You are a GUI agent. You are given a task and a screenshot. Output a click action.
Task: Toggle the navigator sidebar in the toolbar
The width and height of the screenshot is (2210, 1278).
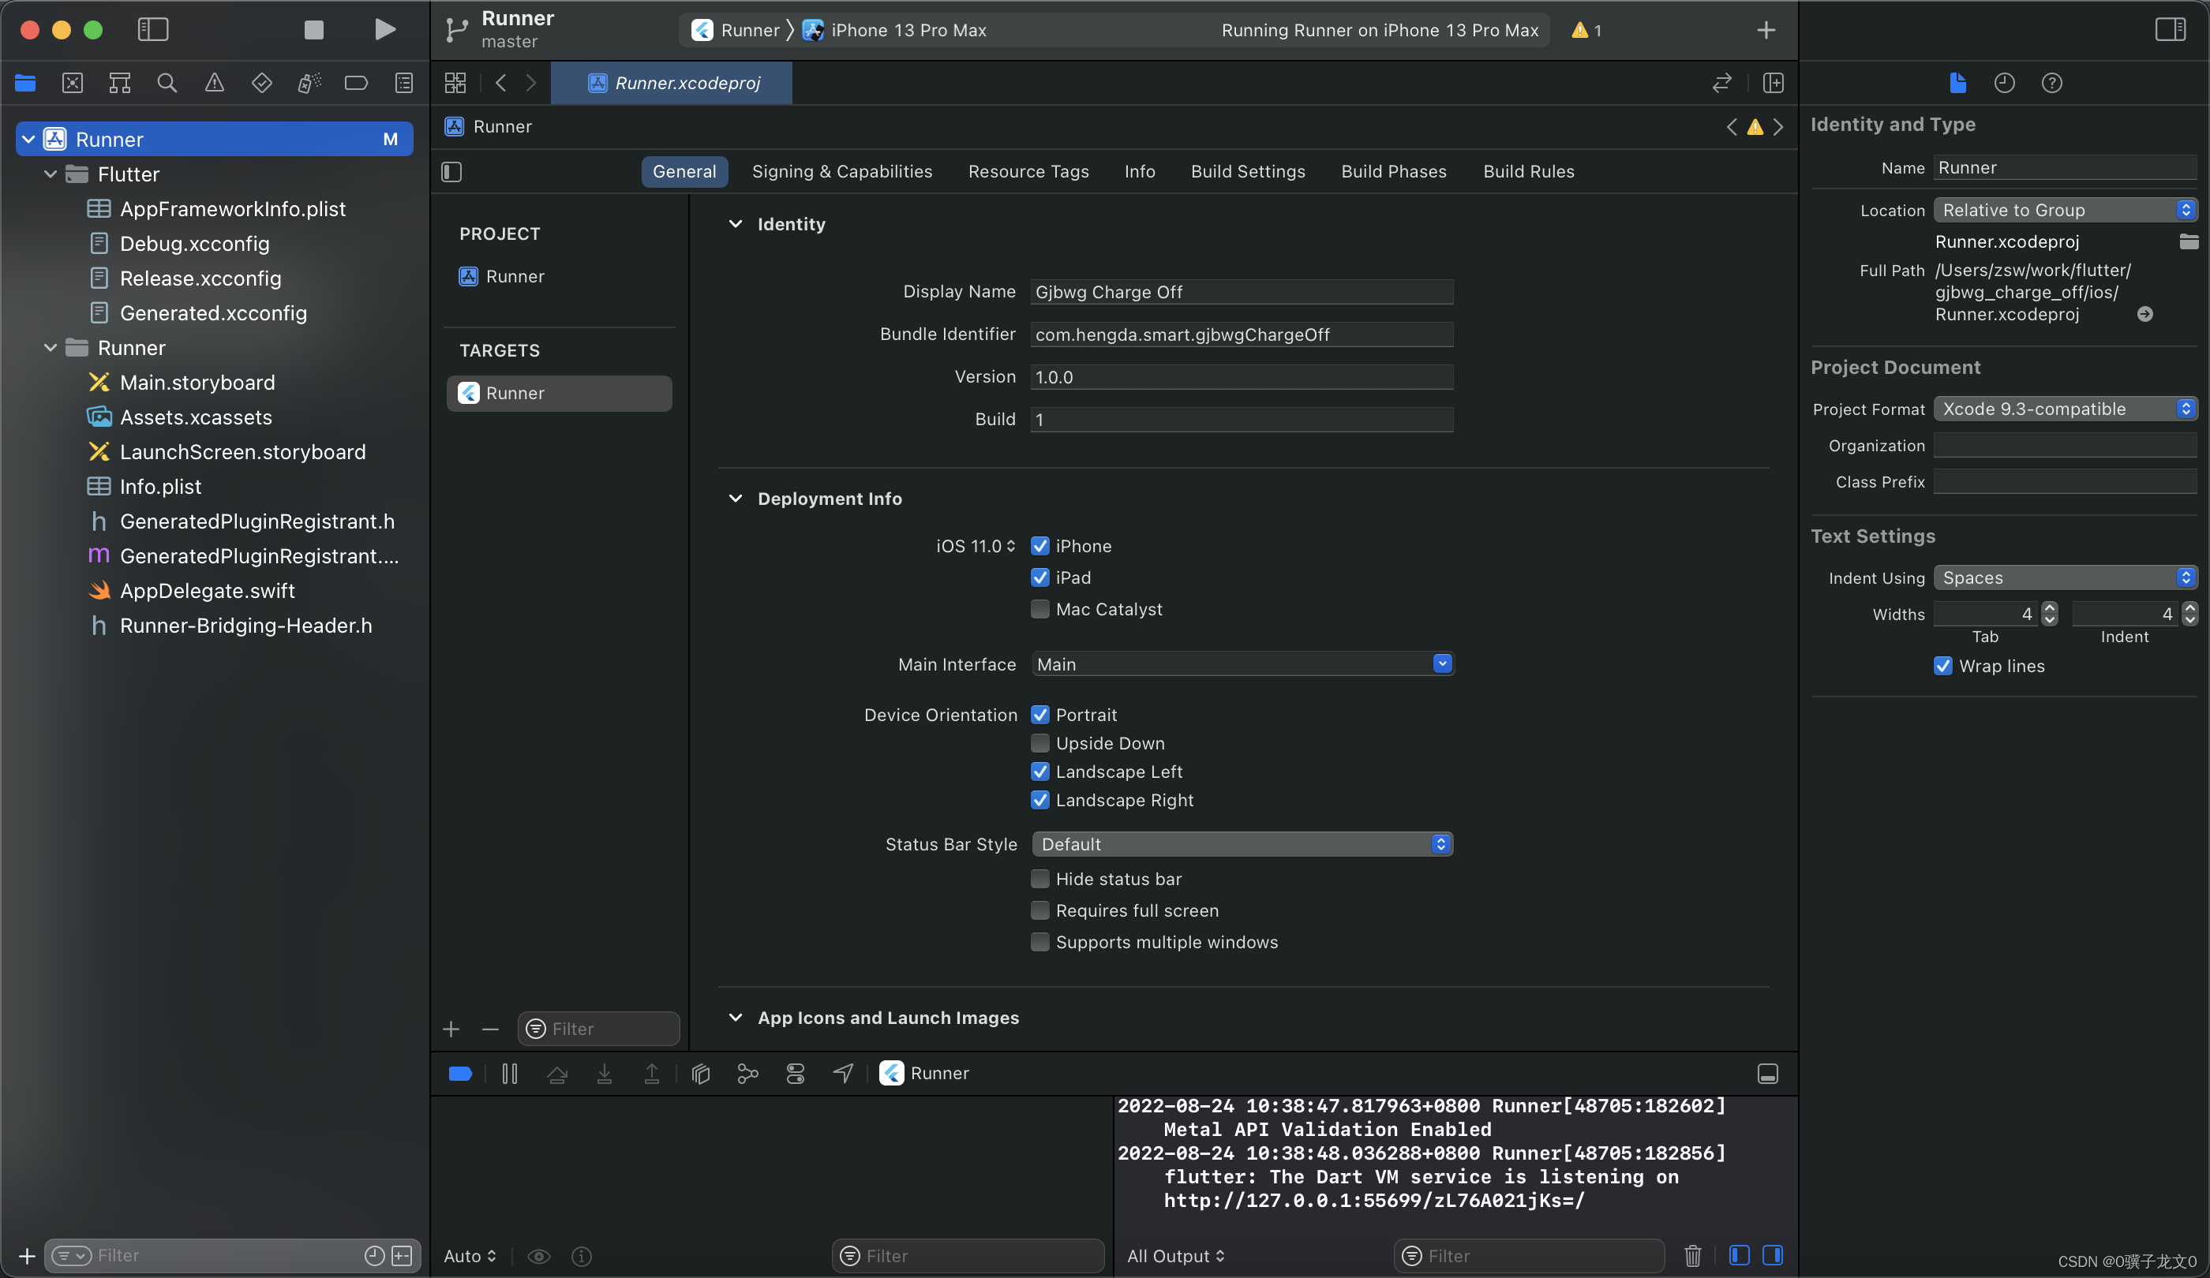[x=152, y=30]
